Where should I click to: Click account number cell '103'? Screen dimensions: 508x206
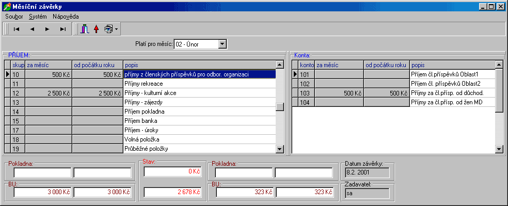307,93
